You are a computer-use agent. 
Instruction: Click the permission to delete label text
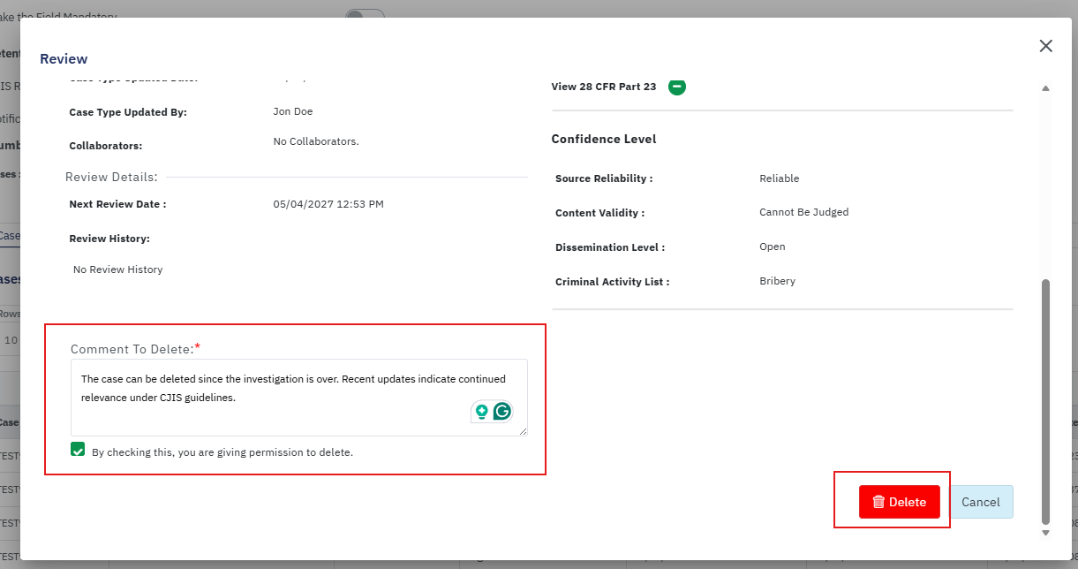222,452
